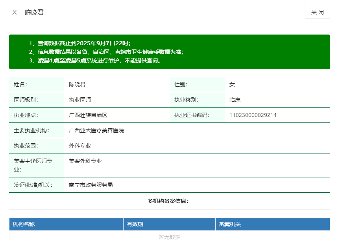
Task: Click the 发证(批准)机关 label
Action: point(33,185)
